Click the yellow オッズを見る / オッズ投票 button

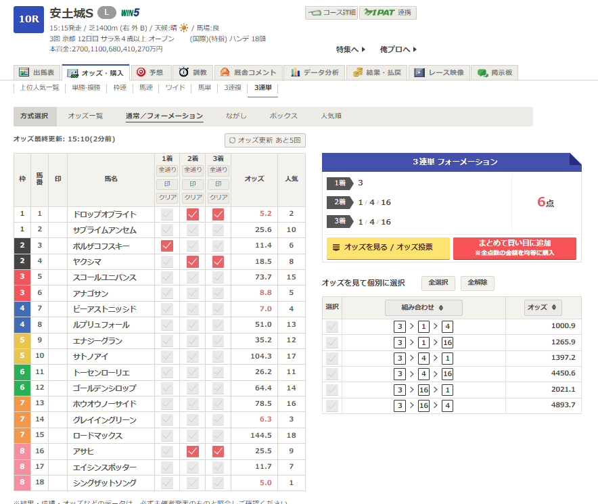point(388,248)
